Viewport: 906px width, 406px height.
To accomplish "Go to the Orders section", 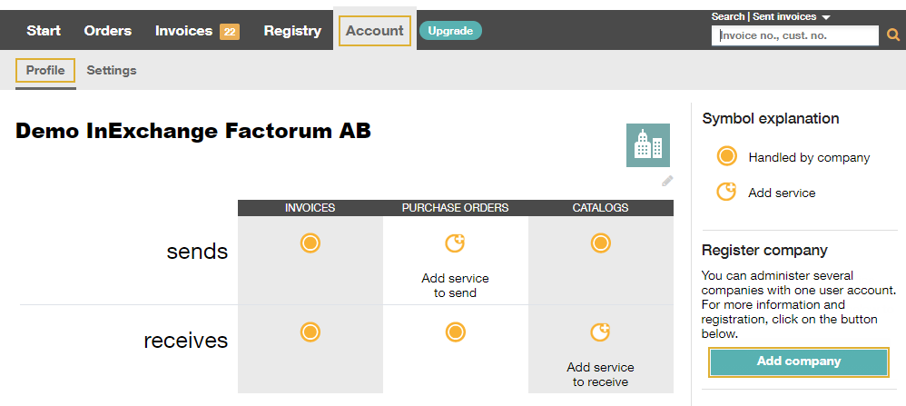I will (x=107, y=31).
